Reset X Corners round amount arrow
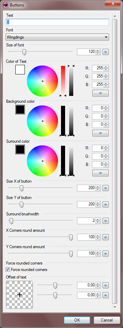This screenshot has width=123, height=328. 106,237
